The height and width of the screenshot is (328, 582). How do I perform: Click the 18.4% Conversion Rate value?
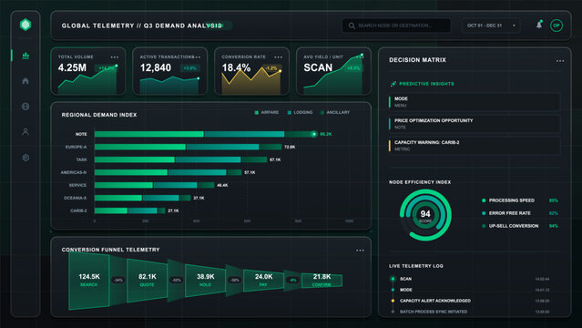pyautogui.click(x=236, y=67)
